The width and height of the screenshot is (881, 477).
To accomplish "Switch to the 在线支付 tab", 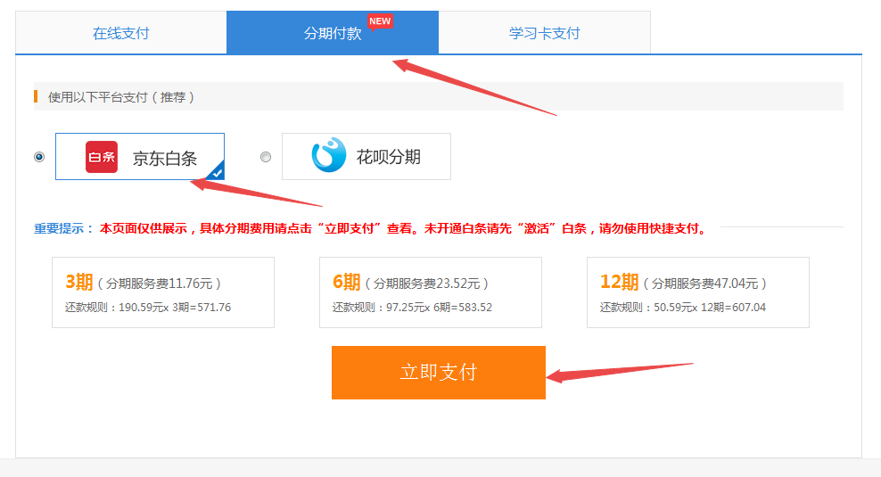I will [120, 33].
